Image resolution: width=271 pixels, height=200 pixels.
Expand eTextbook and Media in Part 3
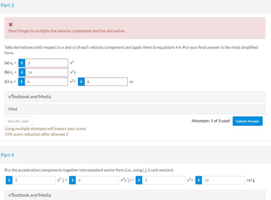tap(135, 97)
